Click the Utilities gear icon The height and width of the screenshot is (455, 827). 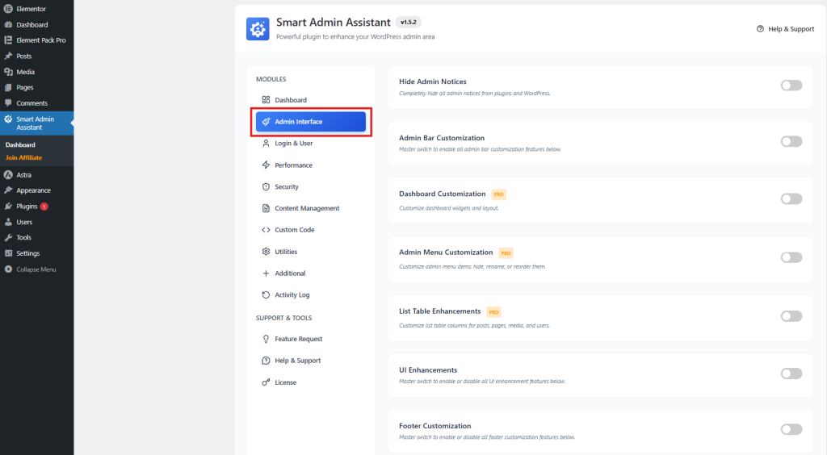266,251
